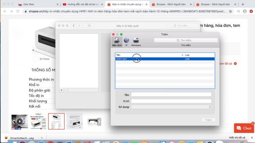The image size is (255, 143).
Task: Click search field in Máy in & Máy quét window
Action: click(x=182, y=26)
